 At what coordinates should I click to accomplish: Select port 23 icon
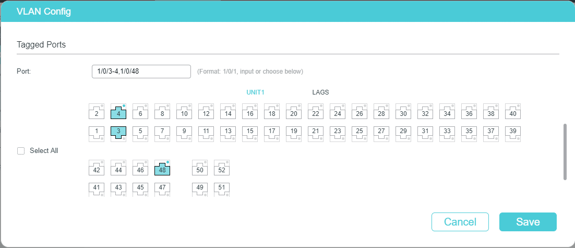[338, 132]
